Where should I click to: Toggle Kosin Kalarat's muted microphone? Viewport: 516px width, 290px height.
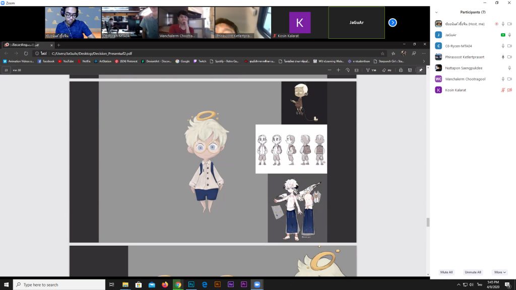(502, 90)
